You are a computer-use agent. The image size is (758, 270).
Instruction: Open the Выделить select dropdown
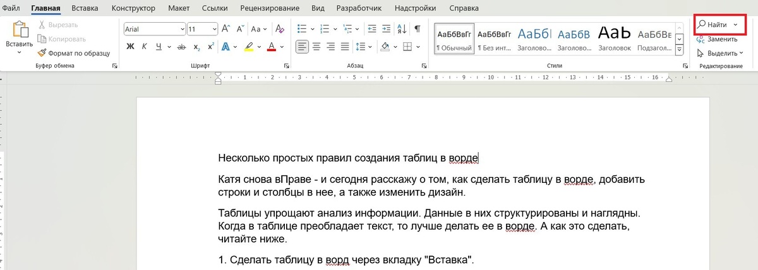(721, 53)
